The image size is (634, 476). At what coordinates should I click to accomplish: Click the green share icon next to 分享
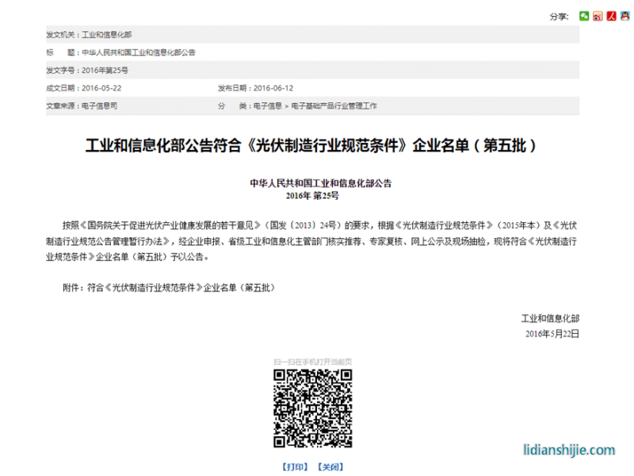tap(584, 15)
